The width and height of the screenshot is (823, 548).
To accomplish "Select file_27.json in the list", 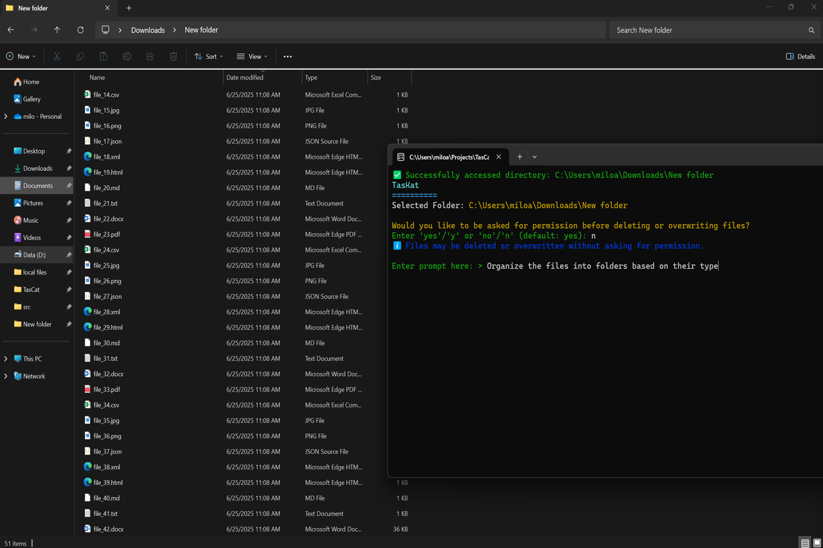I will (x=107, y=296).
